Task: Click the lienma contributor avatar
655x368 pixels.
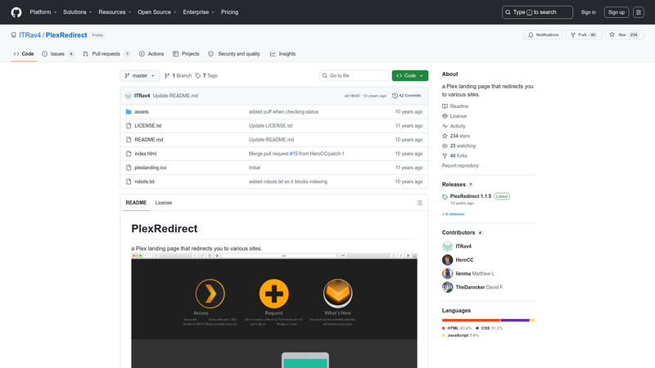Action: (447, 274)
